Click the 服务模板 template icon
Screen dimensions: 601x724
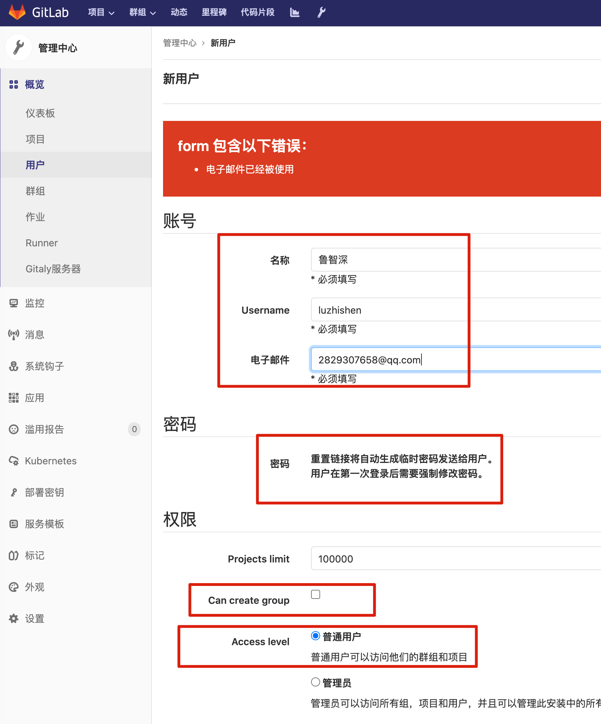14,524
